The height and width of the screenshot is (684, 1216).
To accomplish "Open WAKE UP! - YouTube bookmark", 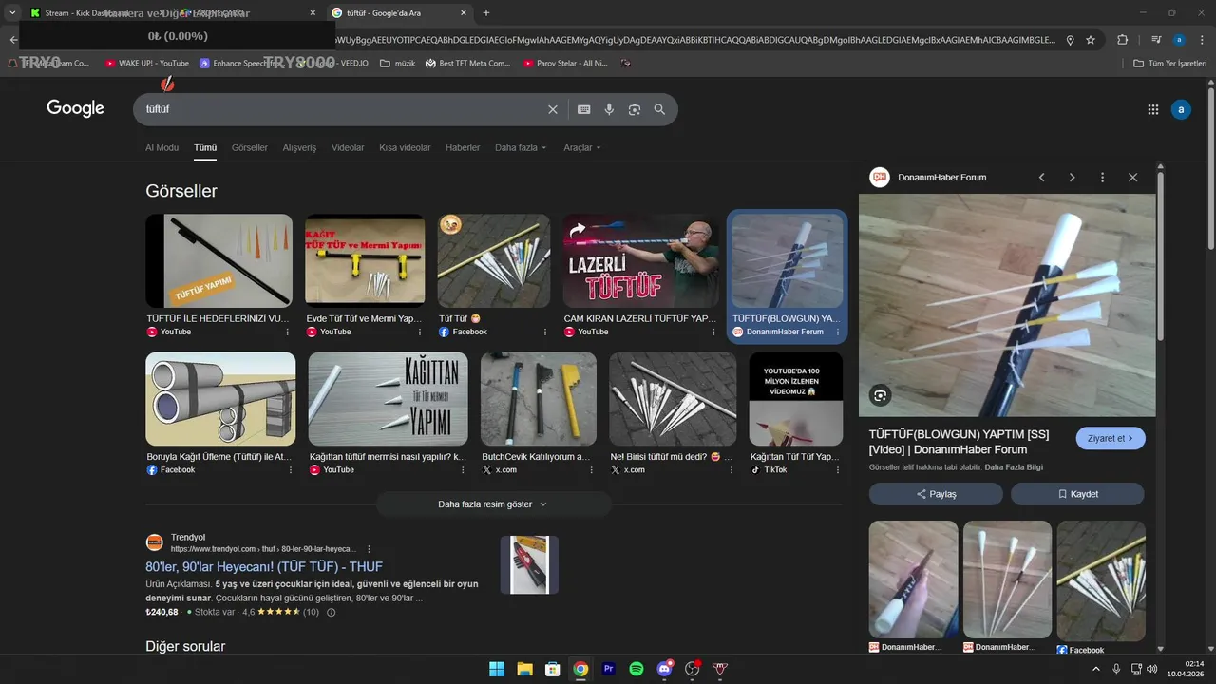I will [x=147, y=64].
